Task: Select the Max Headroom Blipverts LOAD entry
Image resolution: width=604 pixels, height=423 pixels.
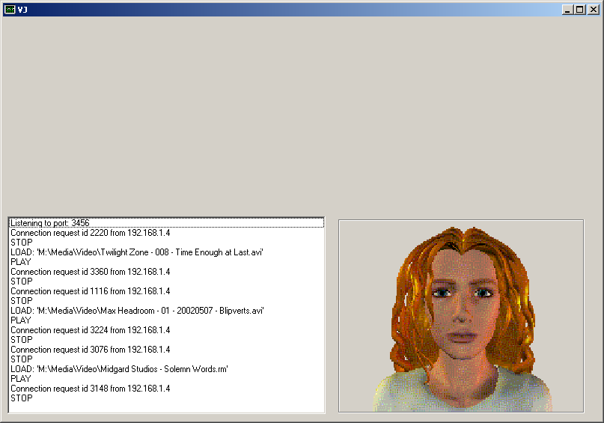Action: (137, 311)
